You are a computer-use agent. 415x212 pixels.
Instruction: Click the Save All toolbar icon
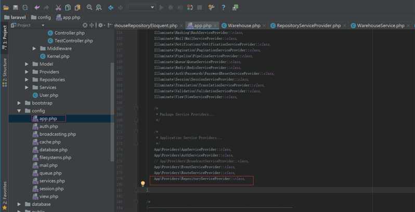click(16, 7)
